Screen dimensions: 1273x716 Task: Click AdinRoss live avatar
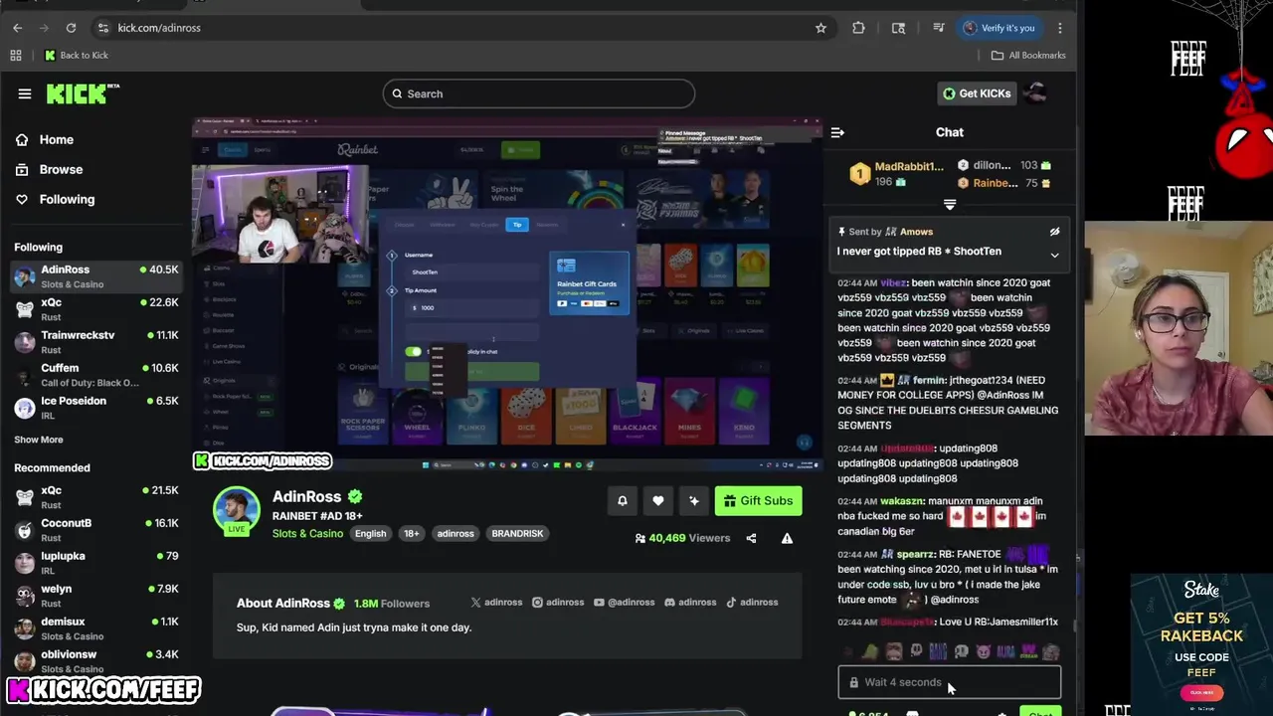click(237, 510)
